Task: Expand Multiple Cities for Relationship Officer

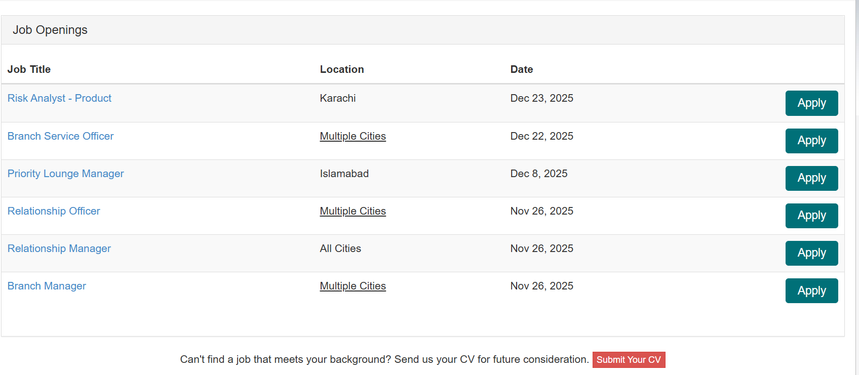Action: 353,211
